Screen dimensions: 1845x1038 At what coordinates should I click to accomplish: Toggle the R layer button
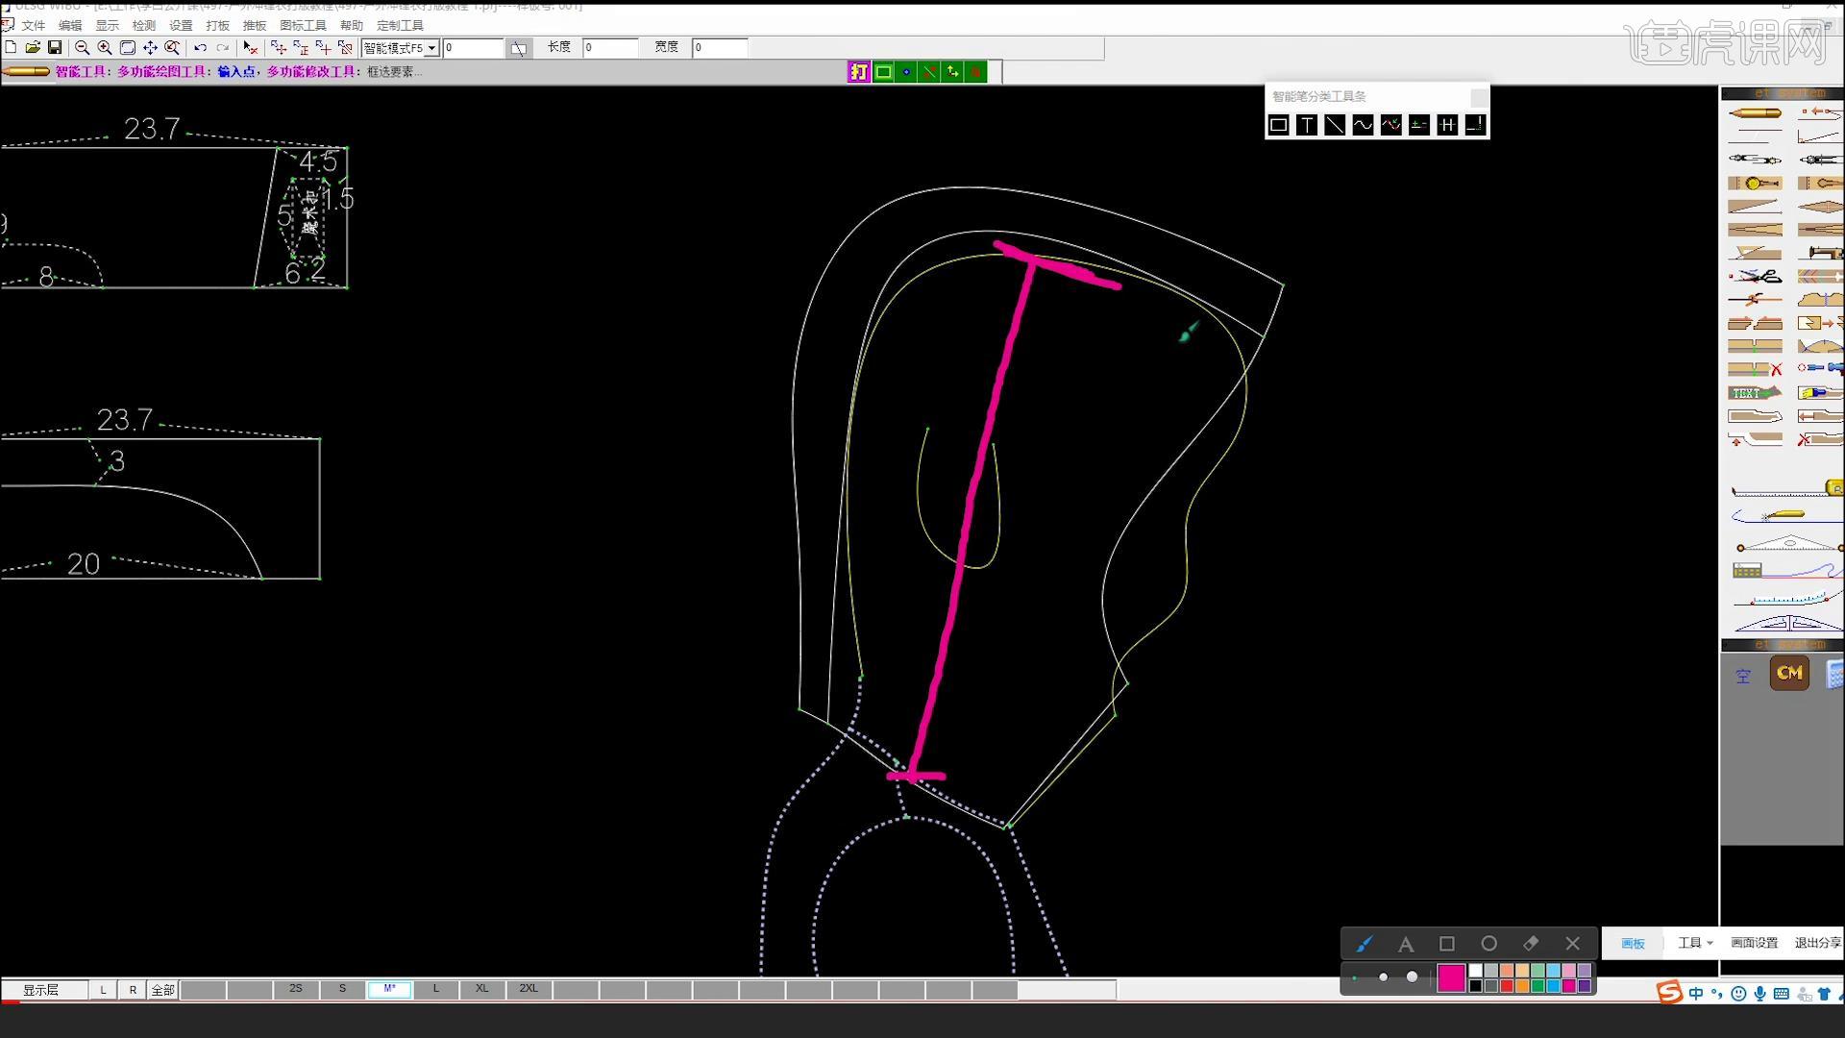[133, 990]
